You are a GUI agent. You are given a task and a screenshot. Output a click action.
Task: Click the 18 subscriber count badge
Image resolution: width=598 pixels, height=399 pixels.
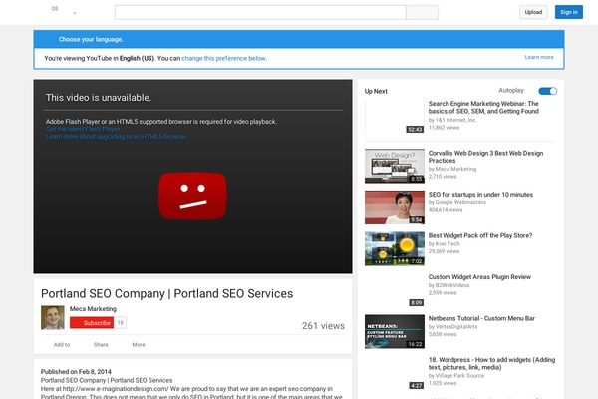[x=121, y=323]
